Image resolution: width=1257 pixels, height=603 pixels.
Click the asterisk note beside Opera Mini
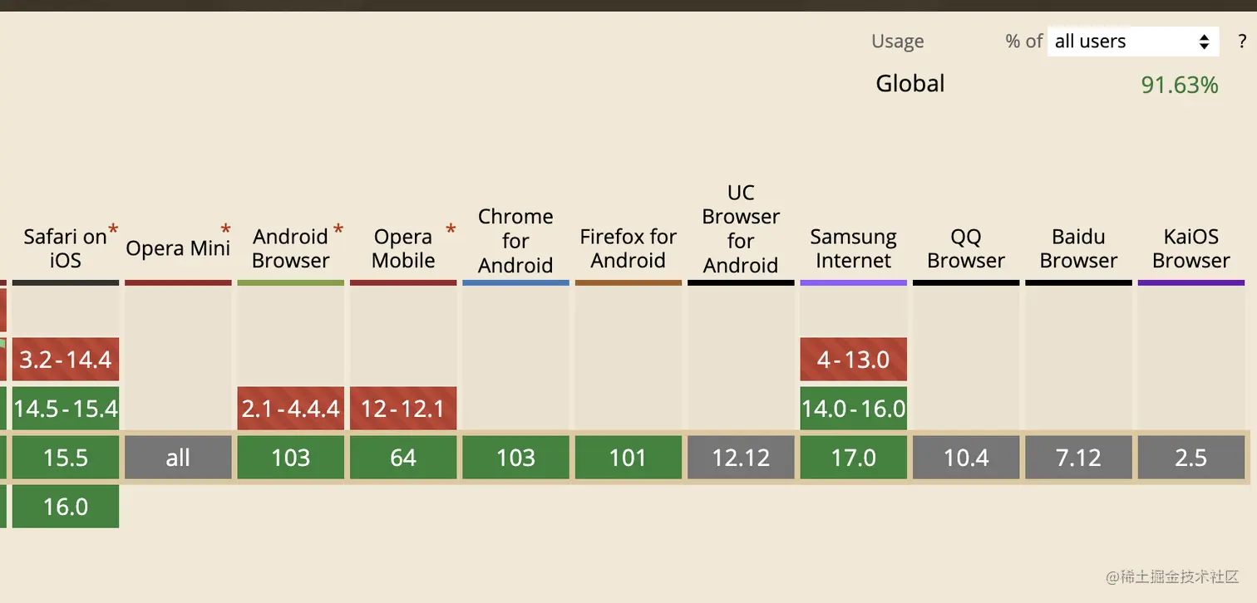(225, 229)
